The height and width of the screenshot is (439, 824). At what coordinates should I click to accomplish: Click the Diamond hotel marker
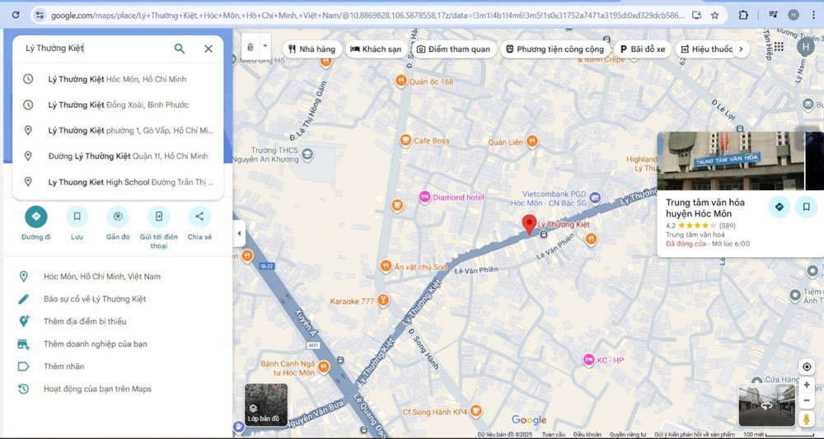425,198
